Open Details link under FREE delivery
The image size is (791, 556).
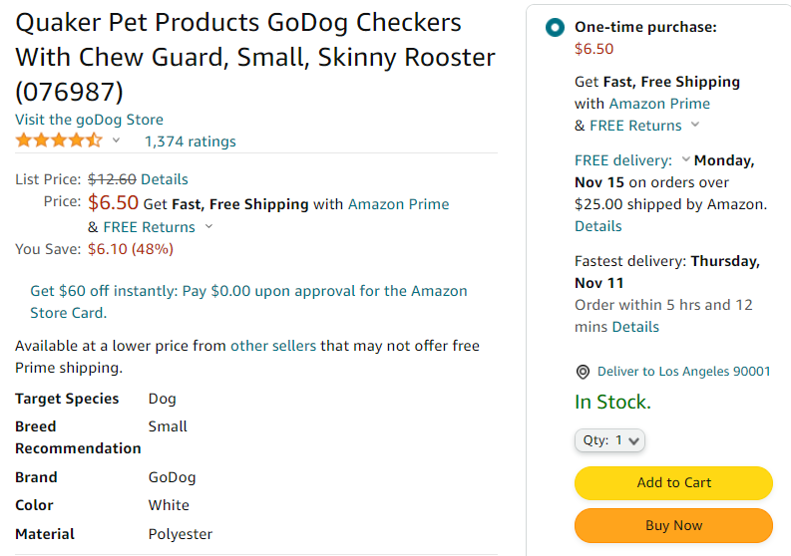click(598, 226)
